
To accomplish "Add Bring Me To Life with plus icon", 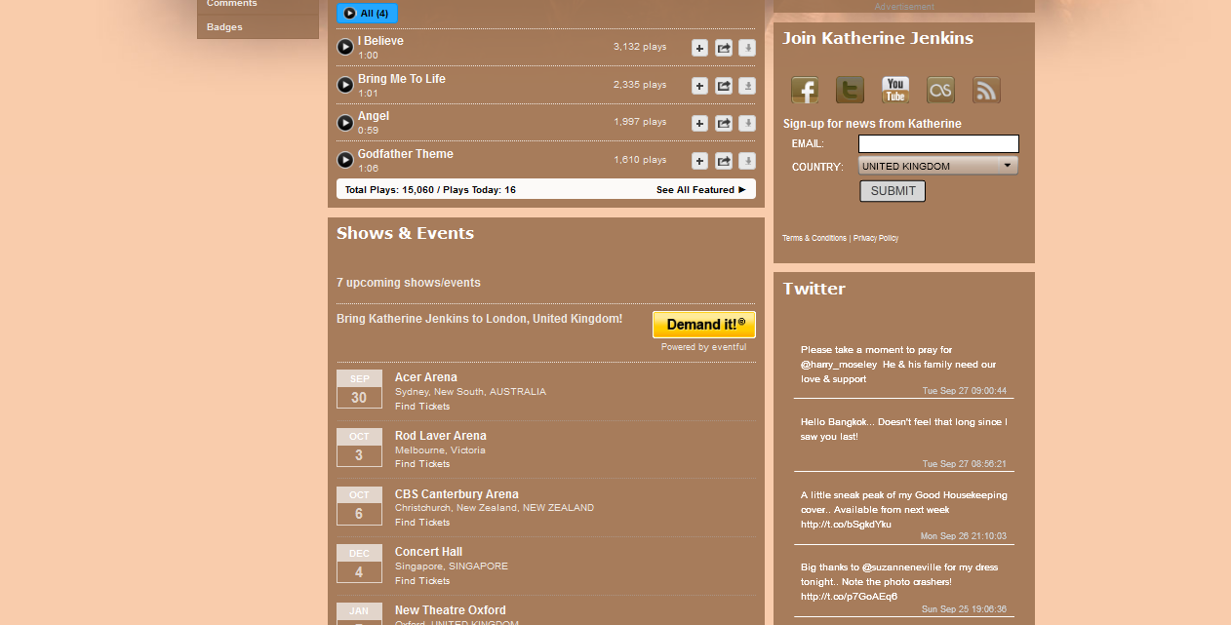I will [x=699, y=86].
